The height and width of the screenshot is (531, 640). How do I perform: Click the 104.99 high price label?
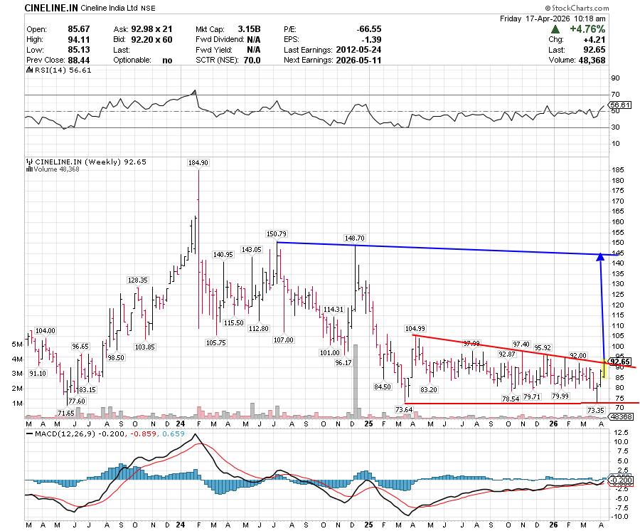415,328
